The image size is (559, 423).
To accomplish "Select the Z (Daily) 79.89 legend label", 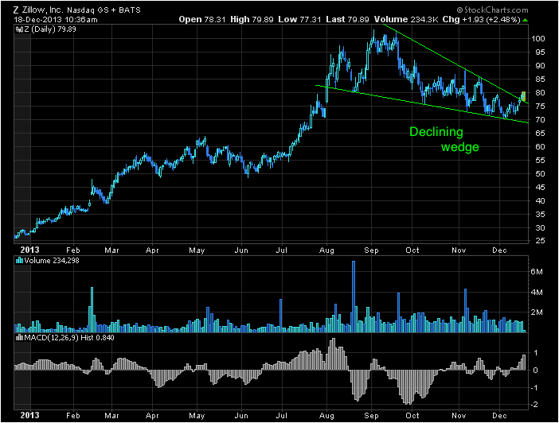I will [x=50, y=29].
